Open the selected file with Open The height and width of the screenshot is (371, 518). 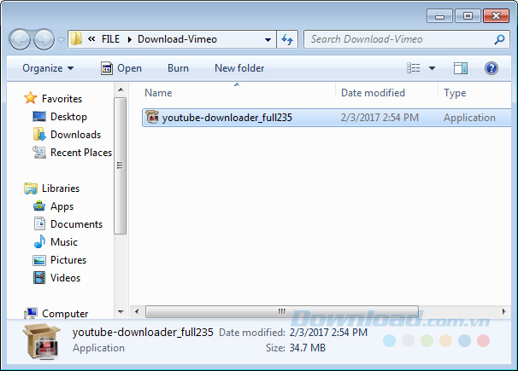[121, 68]
